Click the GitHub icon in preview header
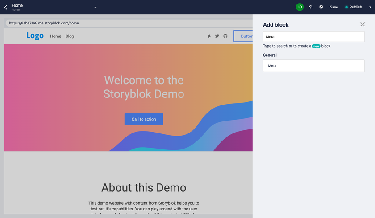Viewport: 375px width, 218px height. 225,36
